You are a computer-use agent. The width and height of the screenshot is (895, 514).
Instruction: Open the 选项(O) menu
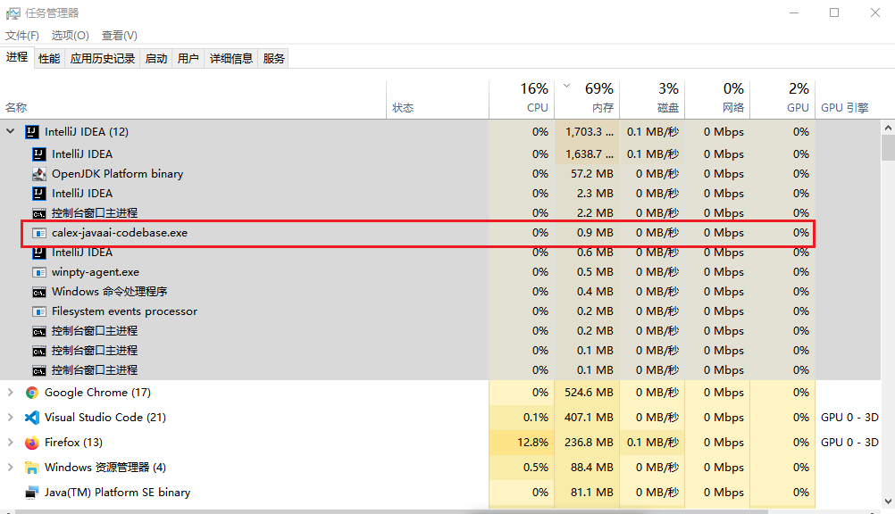pos(71,36)
